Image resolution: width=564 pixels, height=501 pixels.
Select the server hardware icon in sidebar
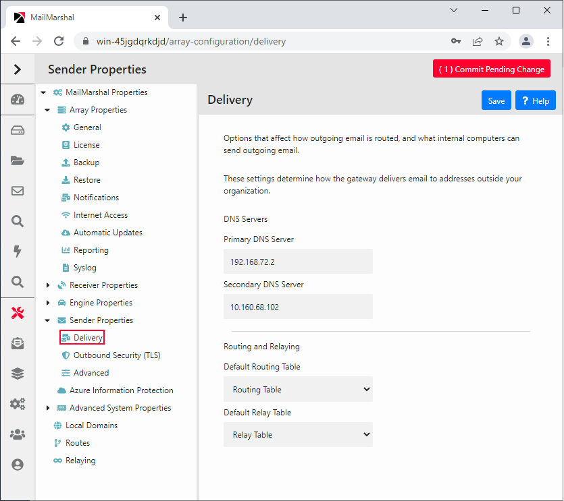(x=18, y=129)
